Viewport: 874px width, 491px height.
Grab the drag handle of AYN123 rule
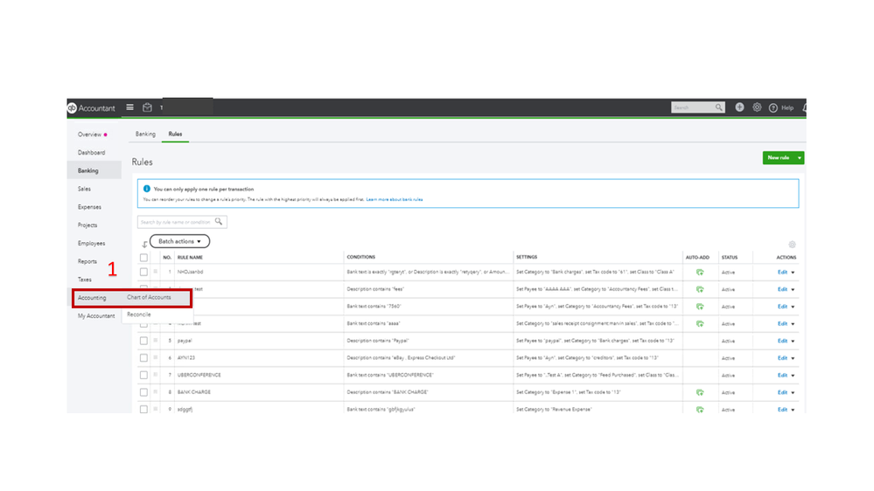[x=156, y=357]
